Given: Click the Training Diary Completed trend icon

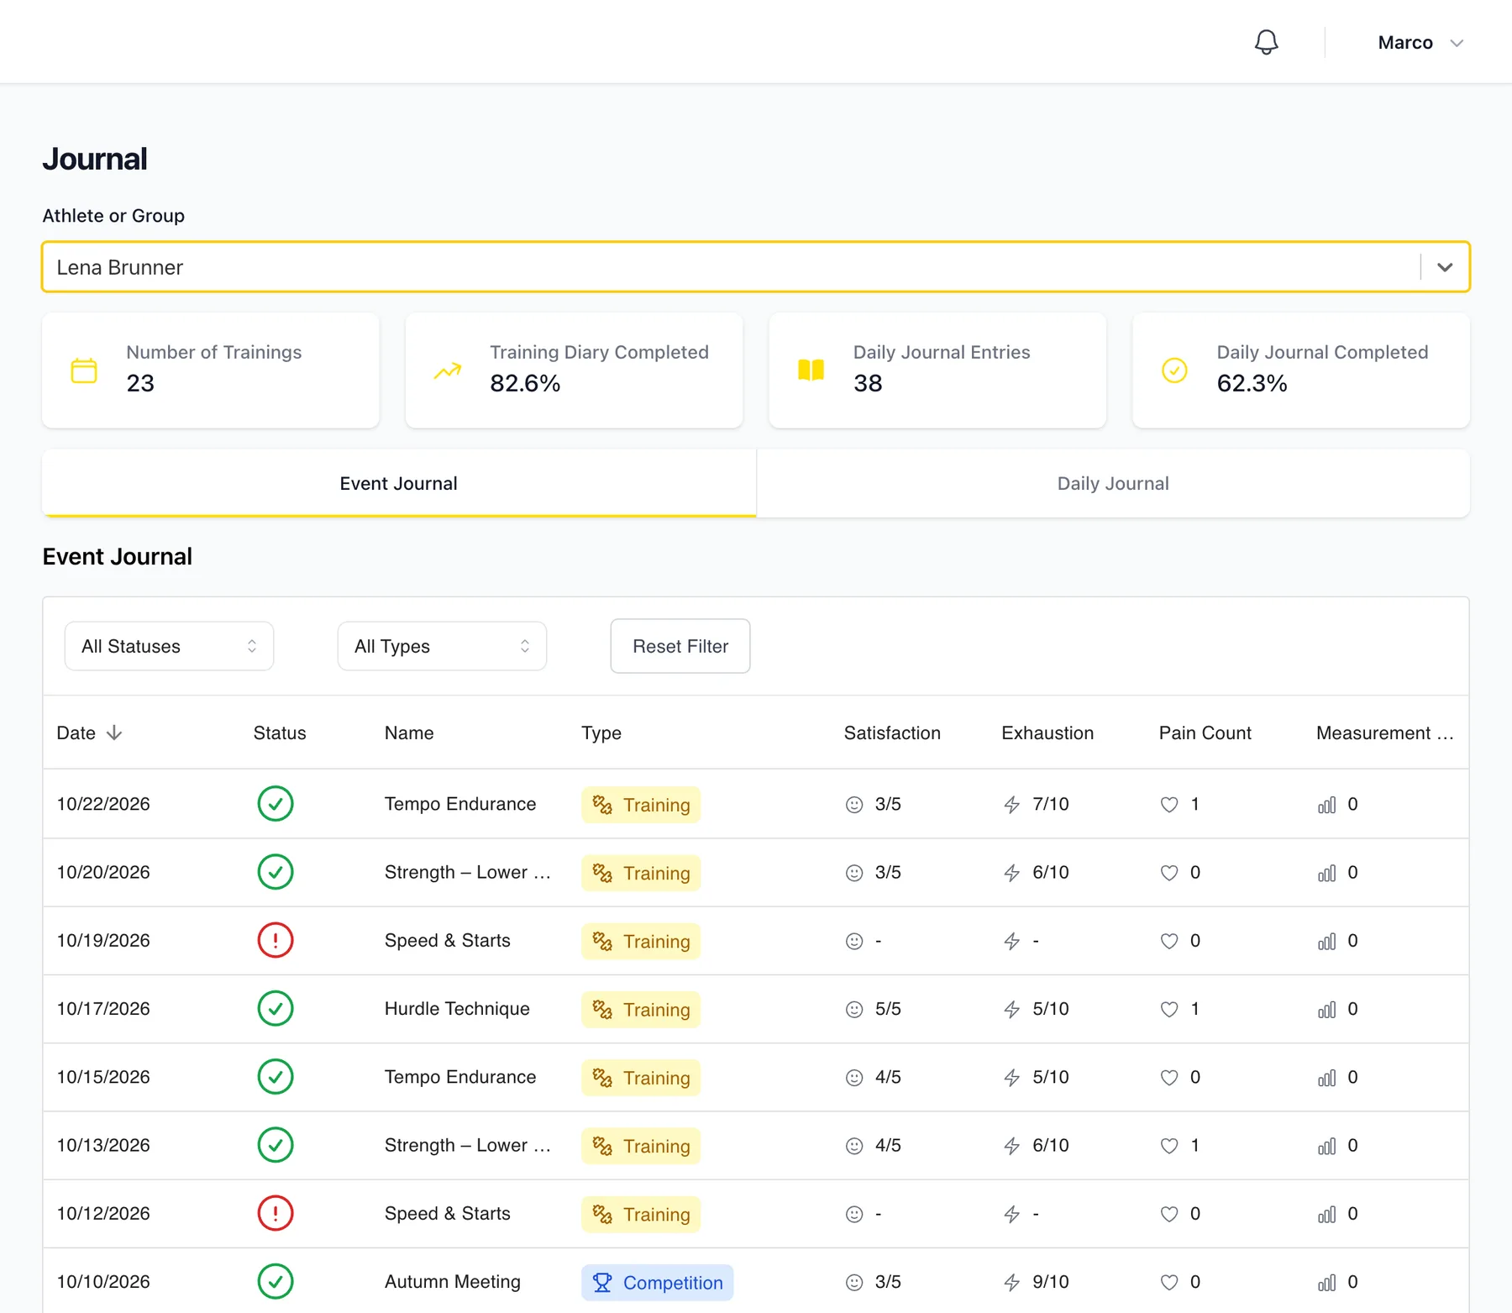Looking at the screenshot, I should [x=448, y=370].
